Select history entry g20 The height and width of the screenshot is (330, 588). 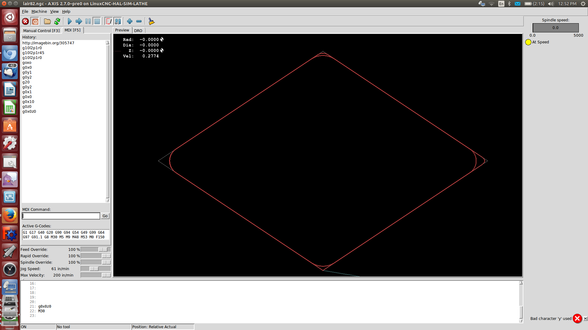(26, 82)
